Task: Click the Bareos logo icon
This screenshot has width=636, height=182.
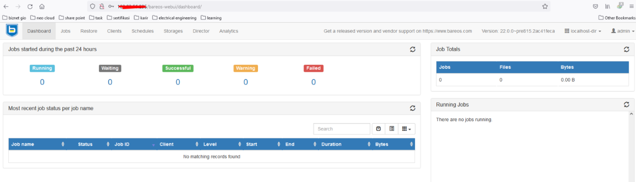Action: (x=12, y=31)
